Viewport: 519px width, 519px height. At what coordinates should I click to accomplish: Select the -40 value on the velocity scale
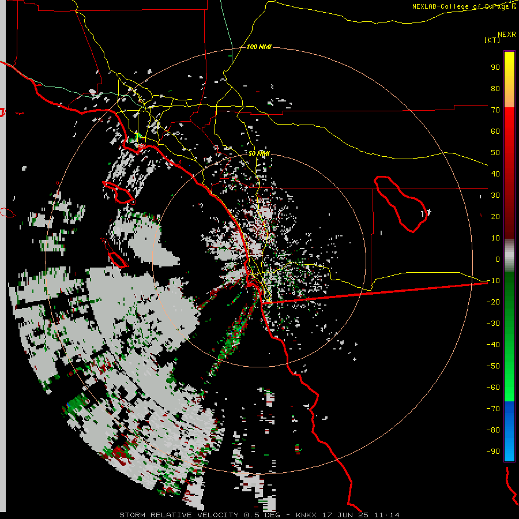[493, 345]
